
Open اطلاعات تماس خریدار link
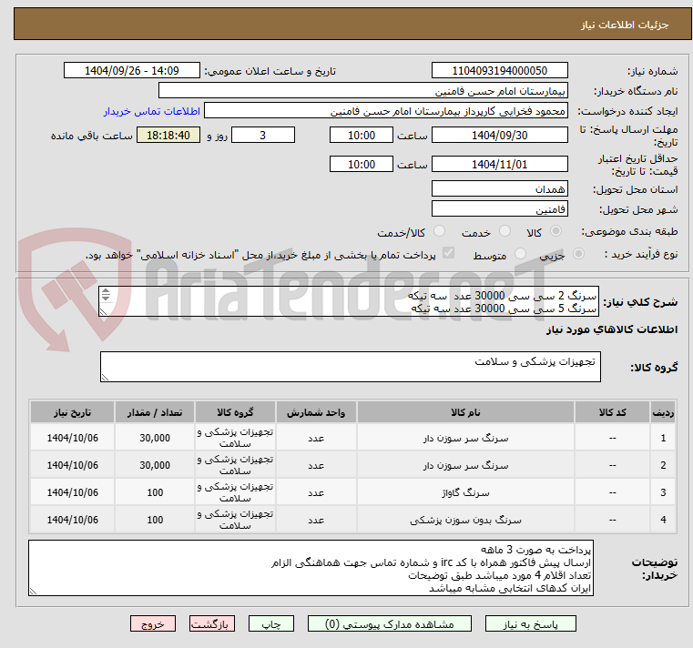[x=152, y=111]
